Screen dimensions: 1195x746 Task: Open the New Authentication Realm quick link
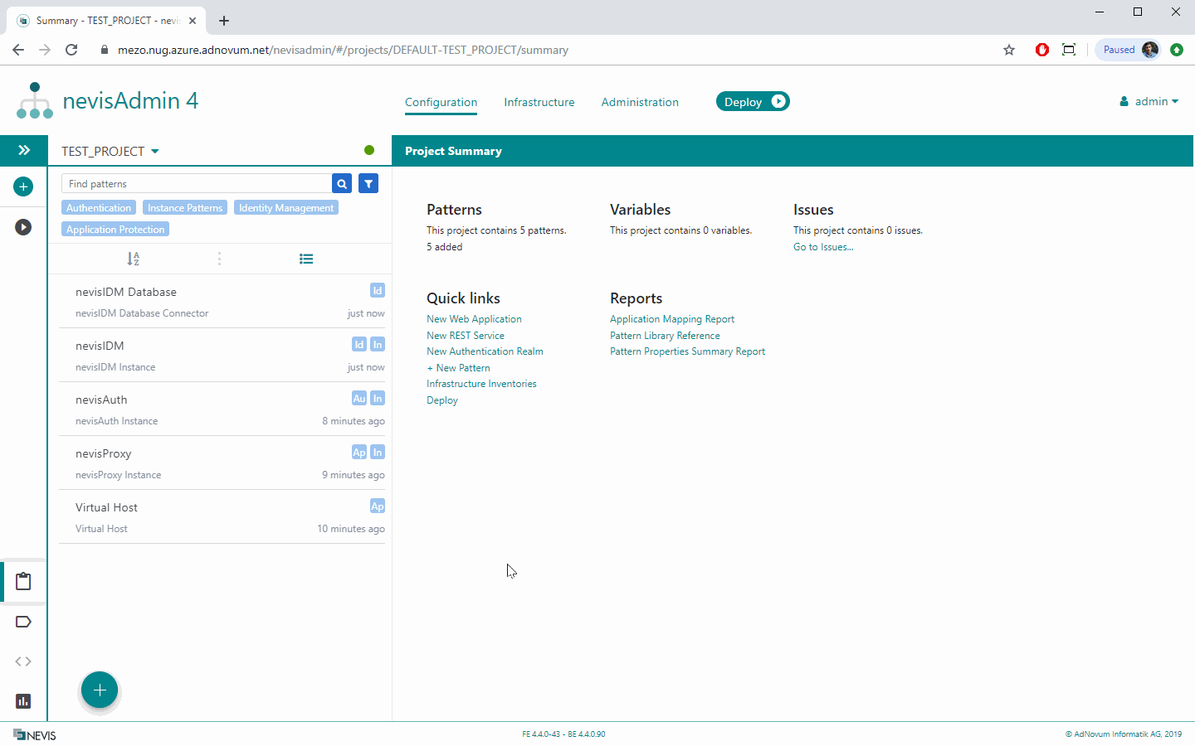(485, 351)
